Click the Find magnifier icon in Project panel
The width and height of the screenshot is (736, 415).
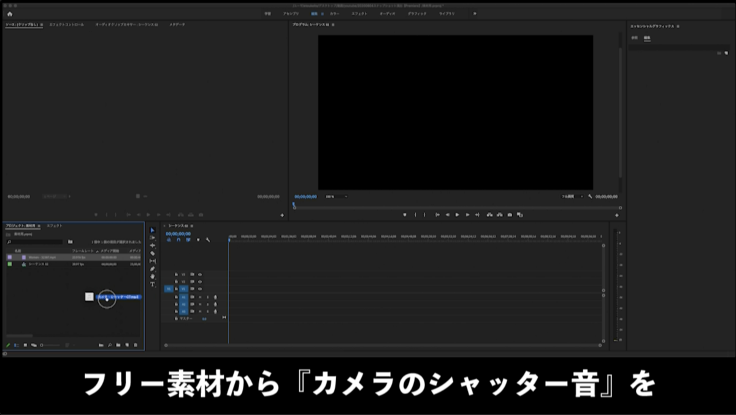[110, 345]
